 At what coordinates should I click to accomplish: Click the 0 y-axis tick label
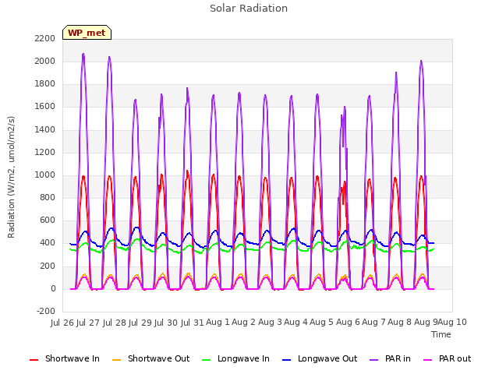pyautogui.click(x=53, y=289)
